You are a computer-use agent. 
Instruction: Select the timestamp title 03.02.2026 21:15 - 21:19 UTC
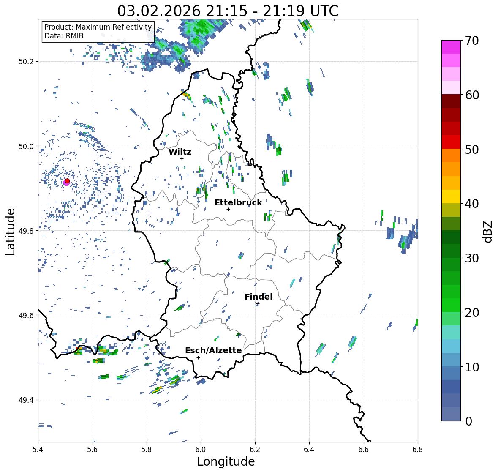tap(228, 11)
